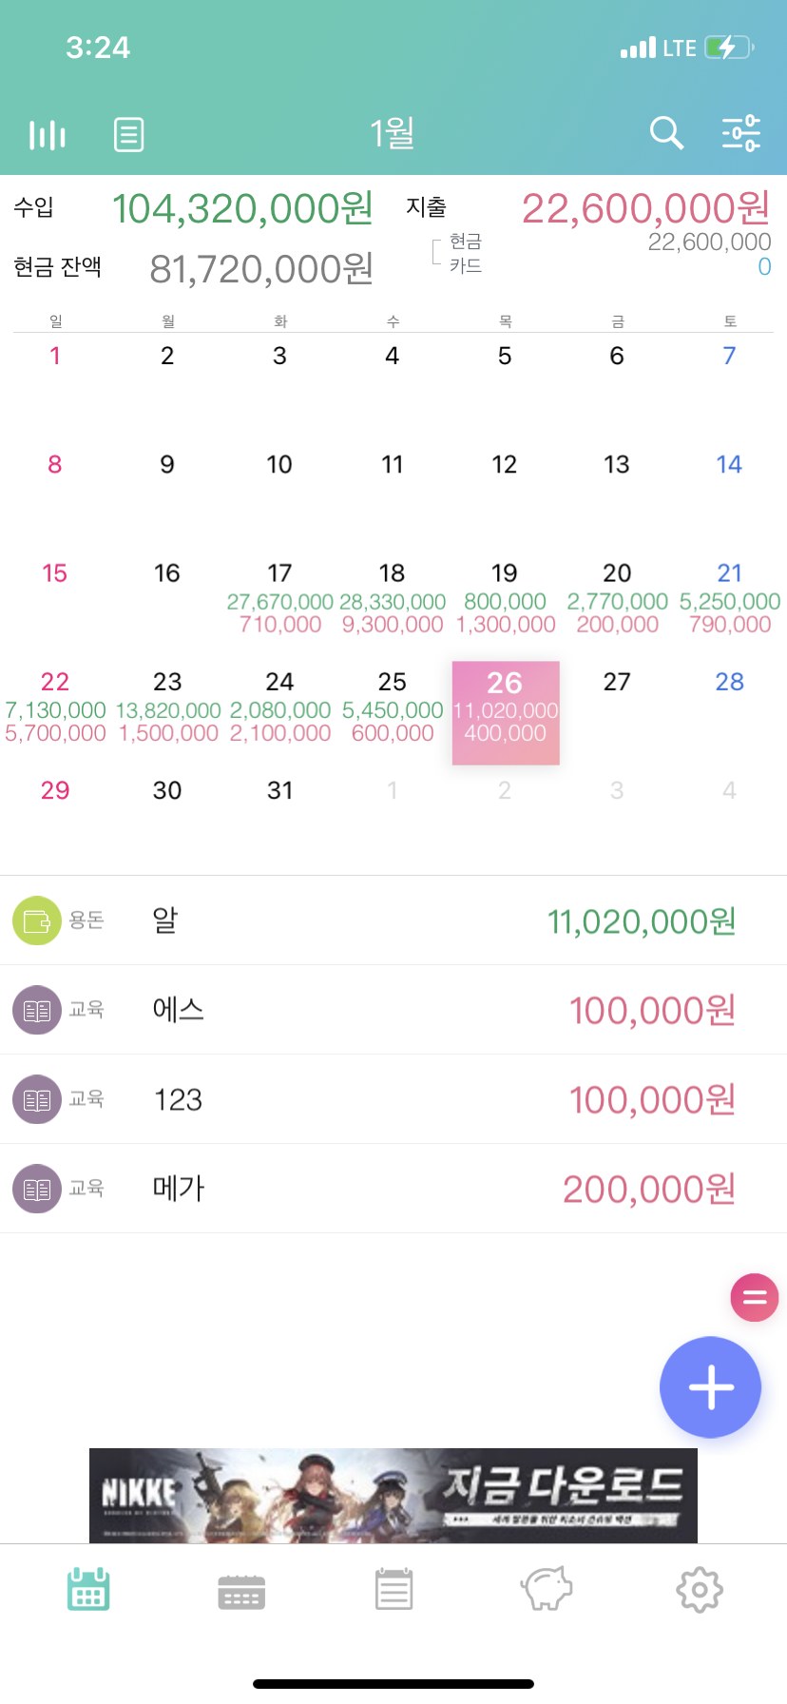Open the 메가 expense entry
This screenshot has height=1704, width=787.
pyautogui.click(x=393, y=1189)
